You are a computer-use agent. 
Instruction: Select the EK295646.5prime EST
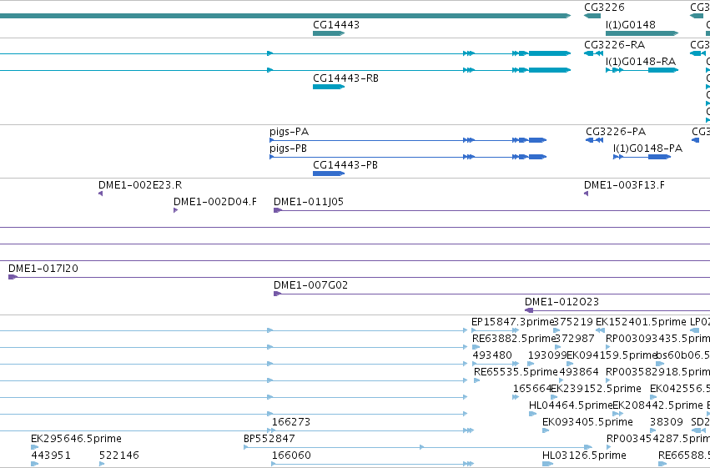pyautogui.click(x=35, y=447)
